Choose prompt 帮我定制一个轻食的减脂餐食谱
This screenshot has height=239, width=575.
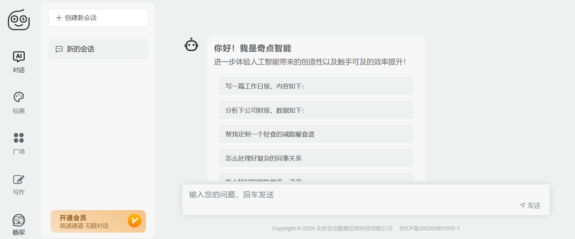coord(316,134)
